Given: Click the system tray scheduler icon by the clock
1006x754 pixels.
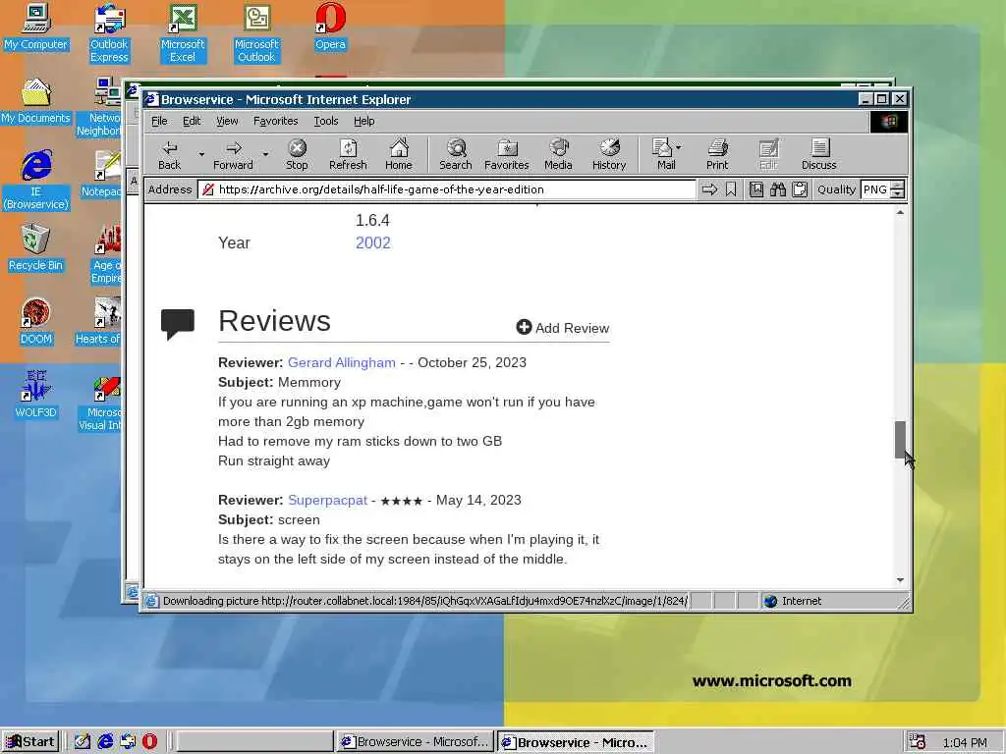Looking at the screenshot, I should click(918, 742).
